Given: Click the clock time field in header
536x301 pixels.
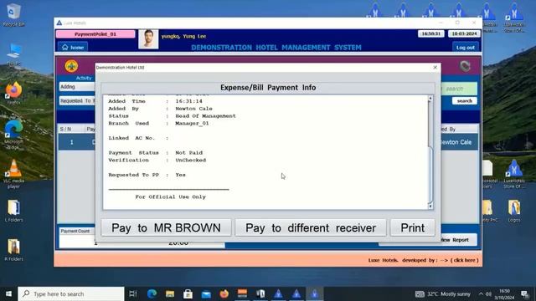Looking at the screenshot, I should point(431,33).
